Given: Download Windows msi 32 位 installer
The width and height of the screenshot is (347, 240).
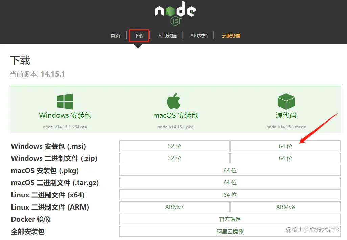Looking at the screenshot, I should click(175, 146).
